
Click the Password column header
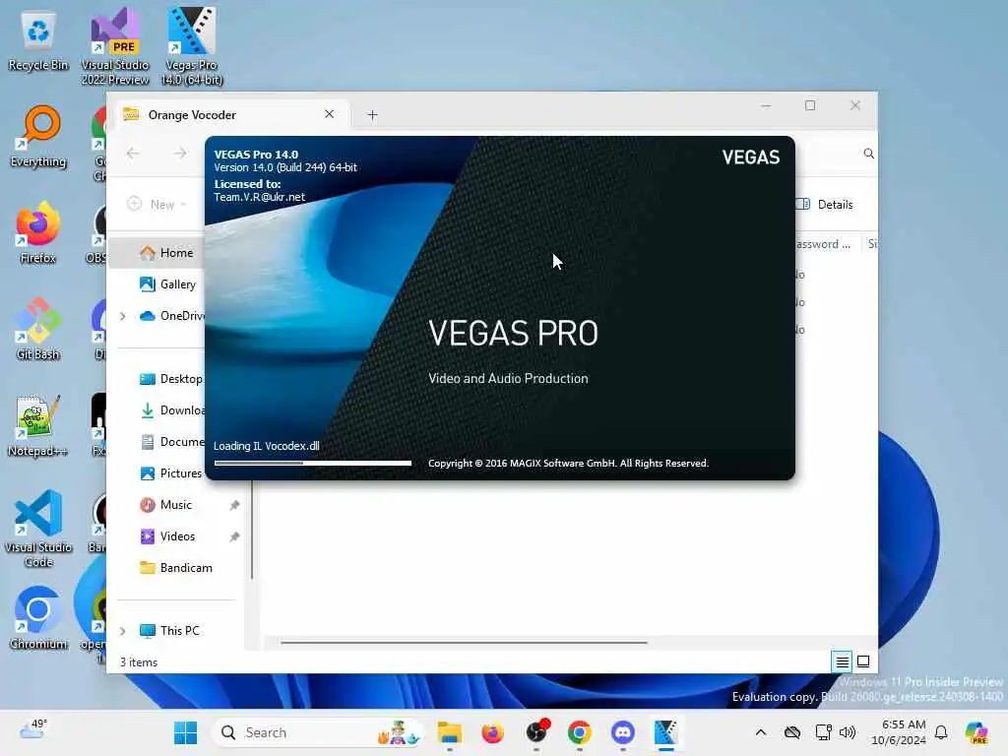(x=826, y=244)
